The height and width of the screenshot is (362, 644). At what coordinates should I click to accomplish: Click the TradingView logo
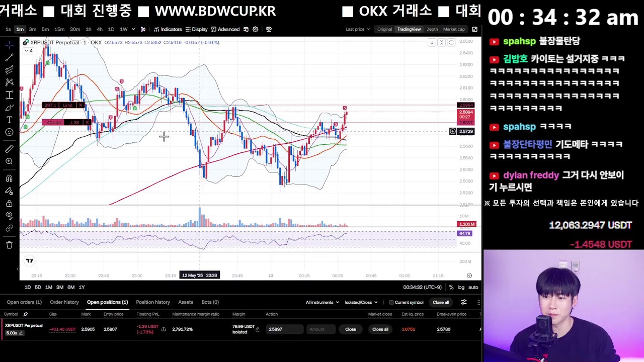coord(30,260)
